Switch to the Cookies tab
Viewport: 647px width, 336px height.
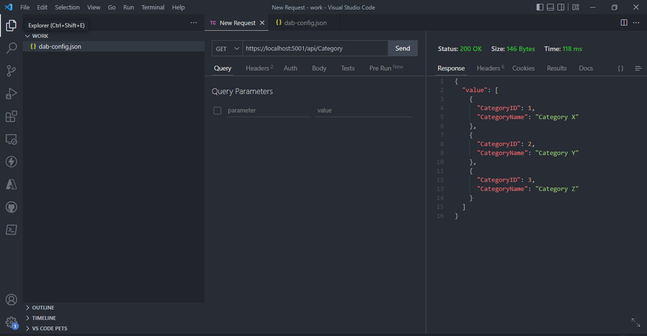[x=523, y=68]
